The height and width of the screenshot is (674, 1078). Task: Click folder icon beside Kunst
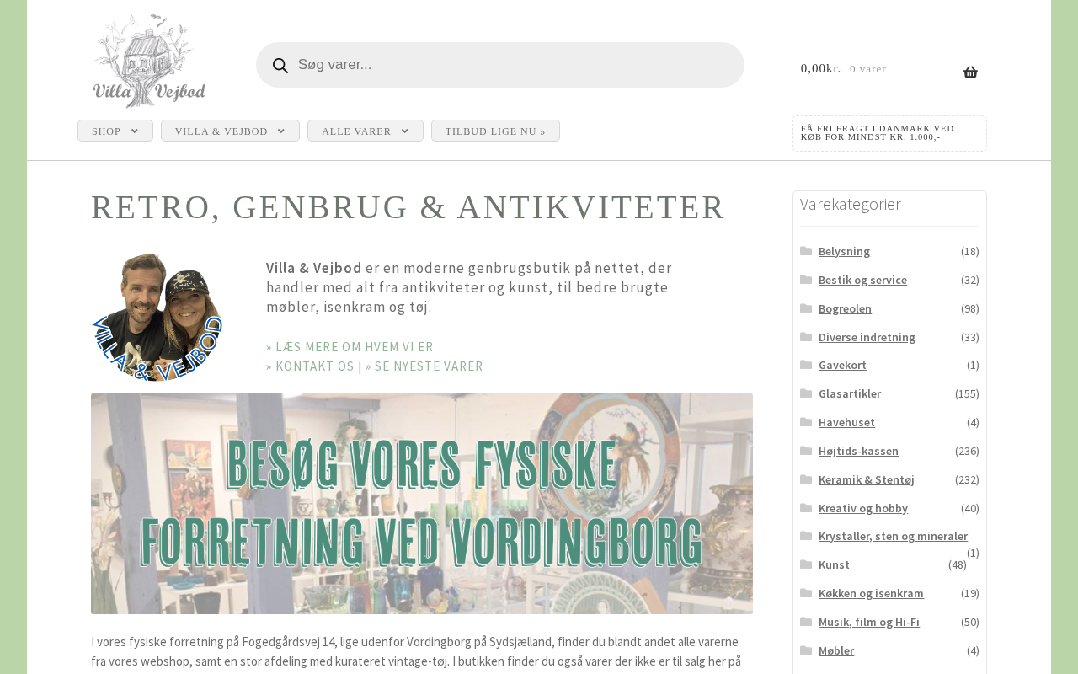(x=806, y=564)
